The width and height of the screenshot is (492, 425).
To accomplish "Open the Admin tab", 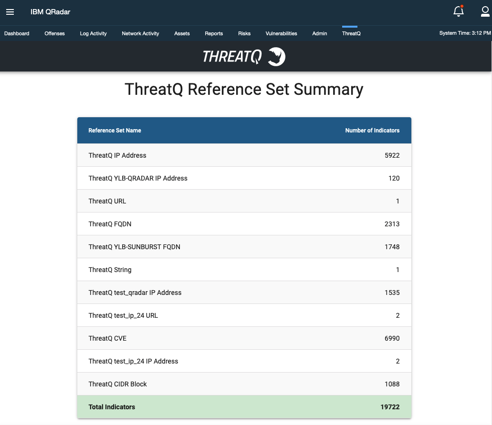I will (x=319, y=33).
